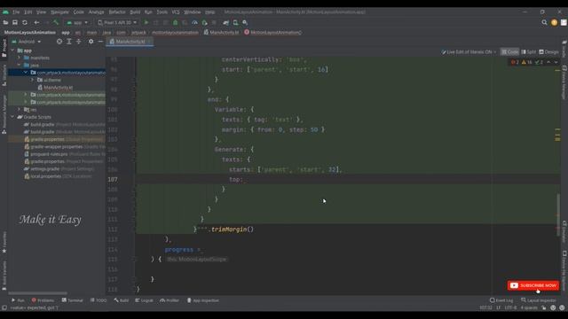This screenshot has width=568, height=319.
Task: Open the App Inspection tool window
Action: (x=203, y=300)
